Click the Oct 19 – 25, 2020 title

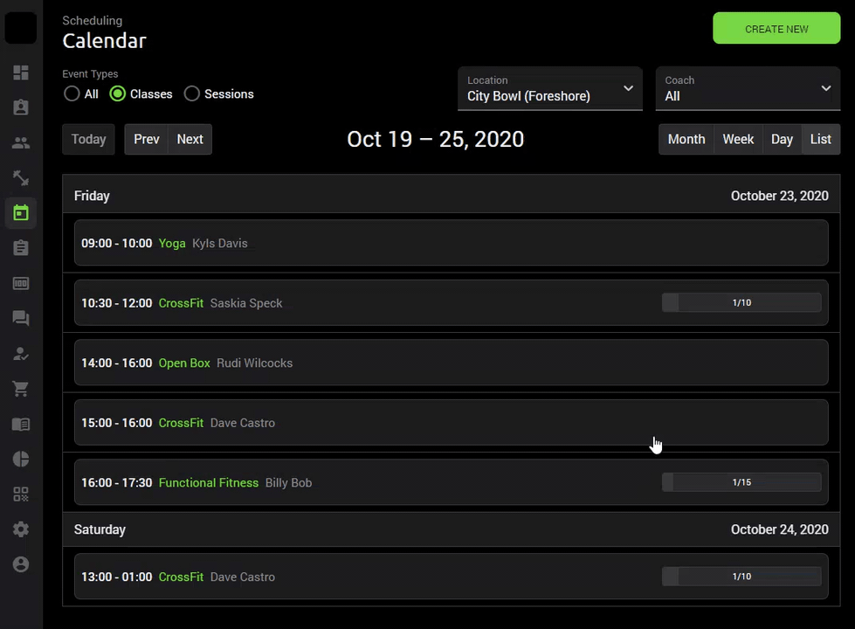tap(435, 140)
